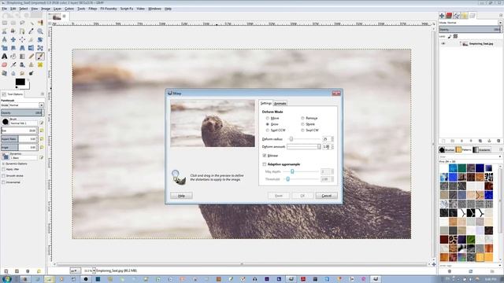The width and height of the screenshot is (504, 283).
Task: Switch to the Animate tab in dialog
Action: 280,103
